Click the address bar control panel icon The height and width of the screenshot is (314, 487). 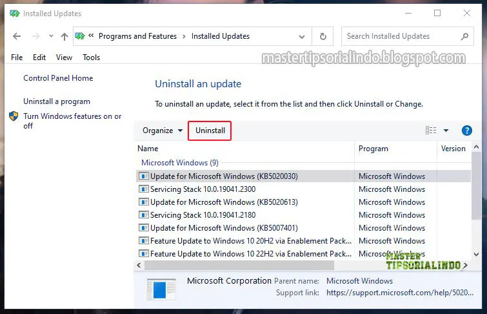pyautogui.click(x=80, y=36)
